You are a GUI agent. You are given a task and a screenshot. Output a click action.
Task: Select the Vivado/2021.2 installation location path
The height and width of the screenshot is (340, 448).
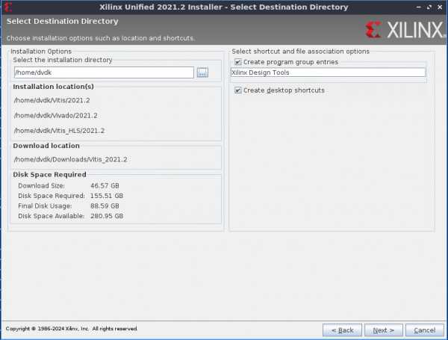click(x=55, y=115)
